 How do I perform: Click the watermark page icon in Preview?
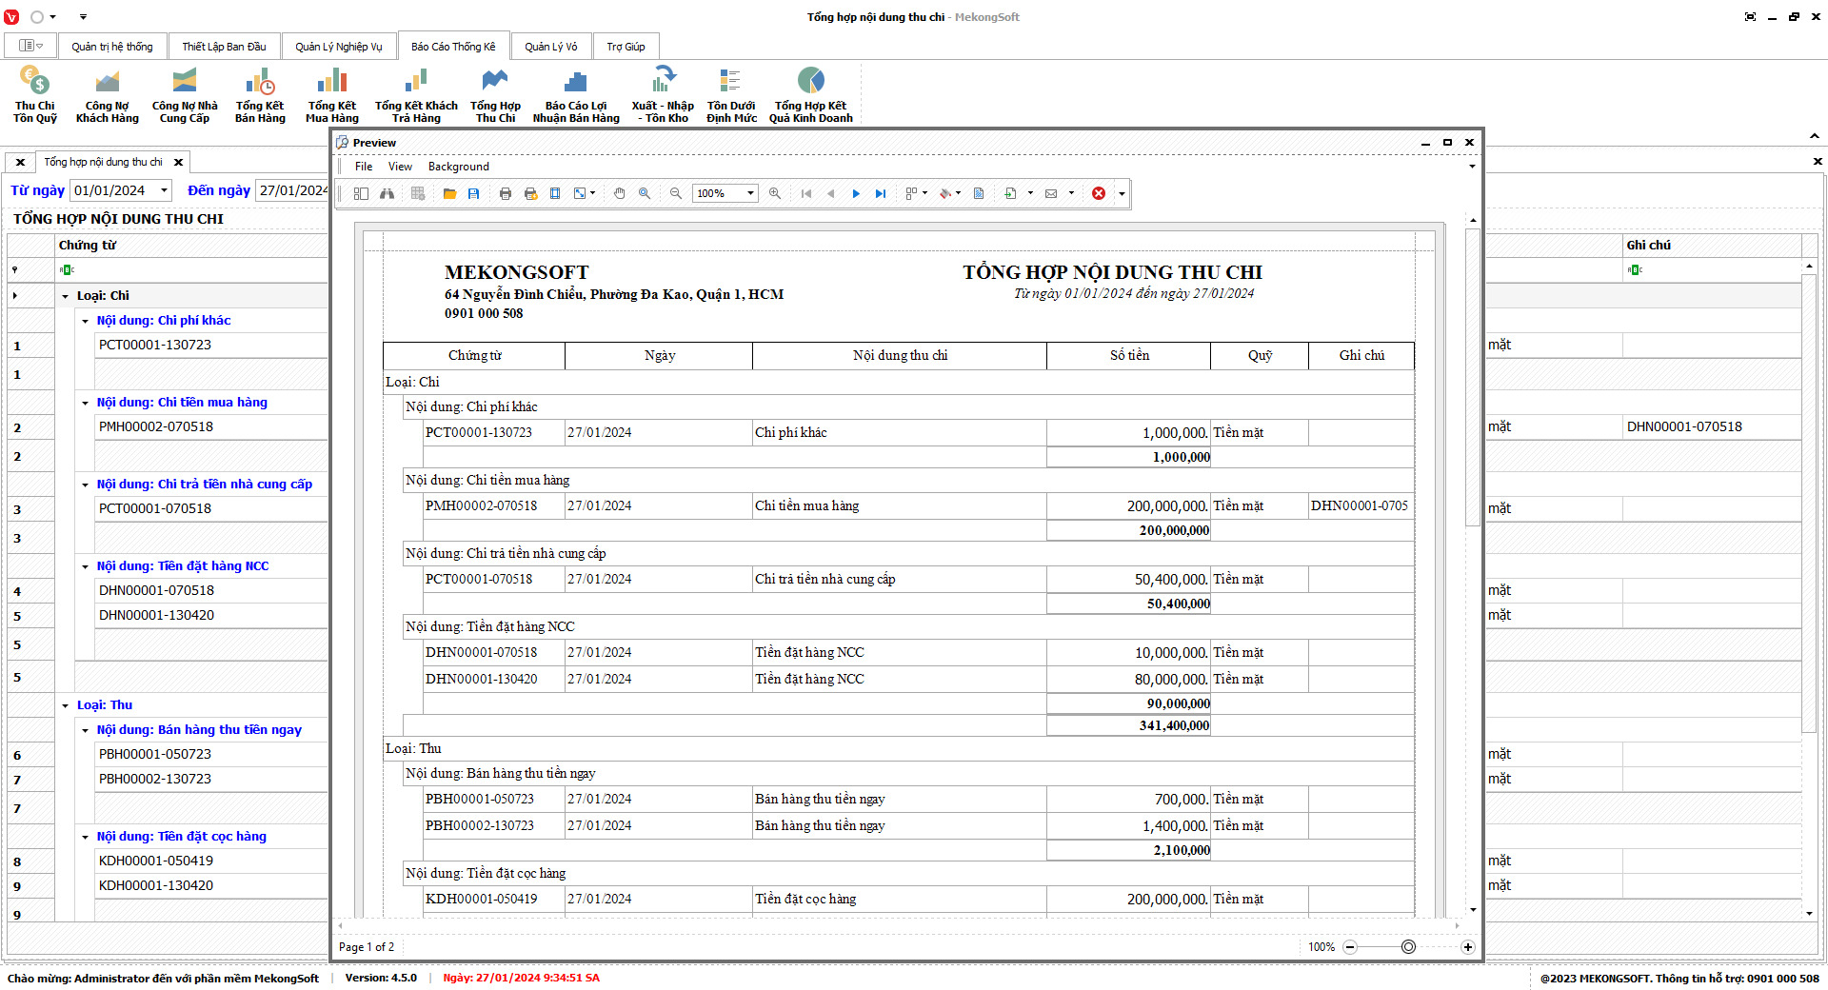(x=979, y=193)
